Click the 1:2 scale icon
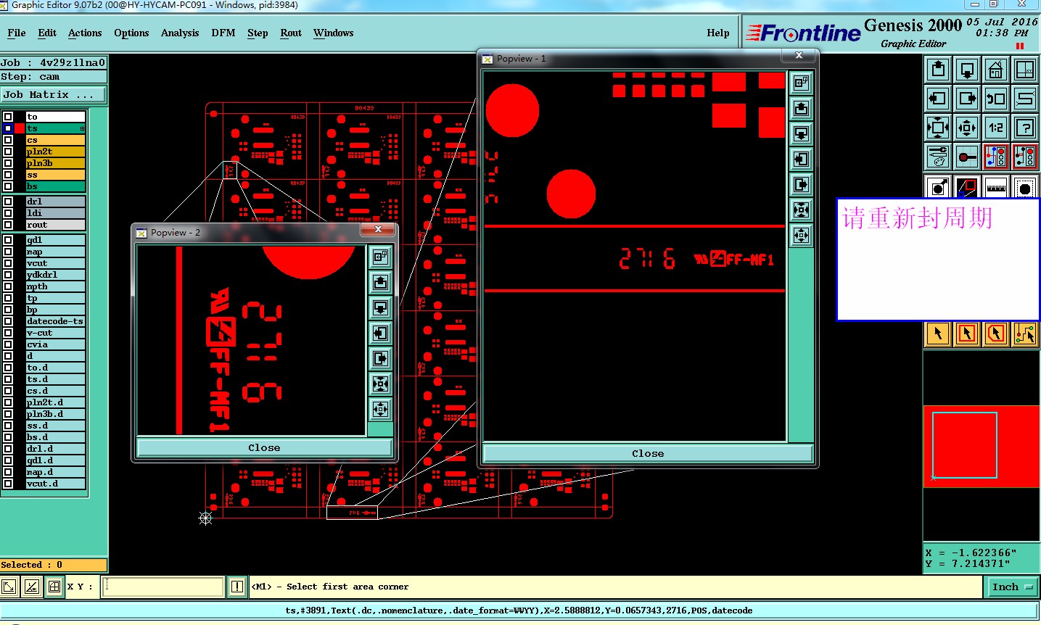This screenshot has height=625, width=1041. pos(996,128)
